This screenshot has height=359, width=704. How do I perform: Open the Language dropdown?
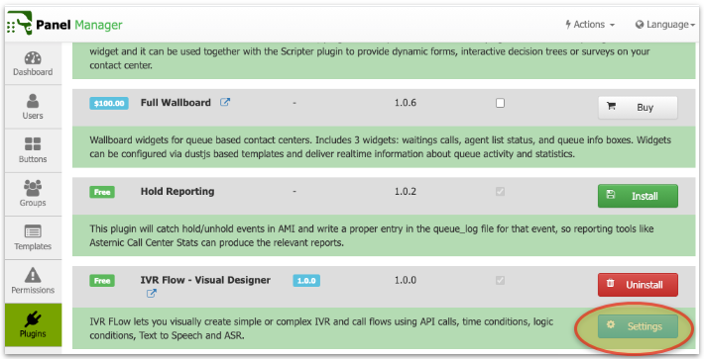pos(665,25)
